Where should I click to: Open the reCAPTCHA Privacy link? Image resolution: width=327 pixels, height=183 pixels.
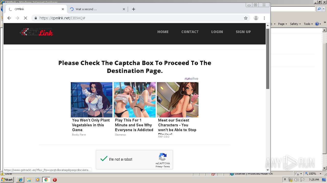[x=159, y=166]
